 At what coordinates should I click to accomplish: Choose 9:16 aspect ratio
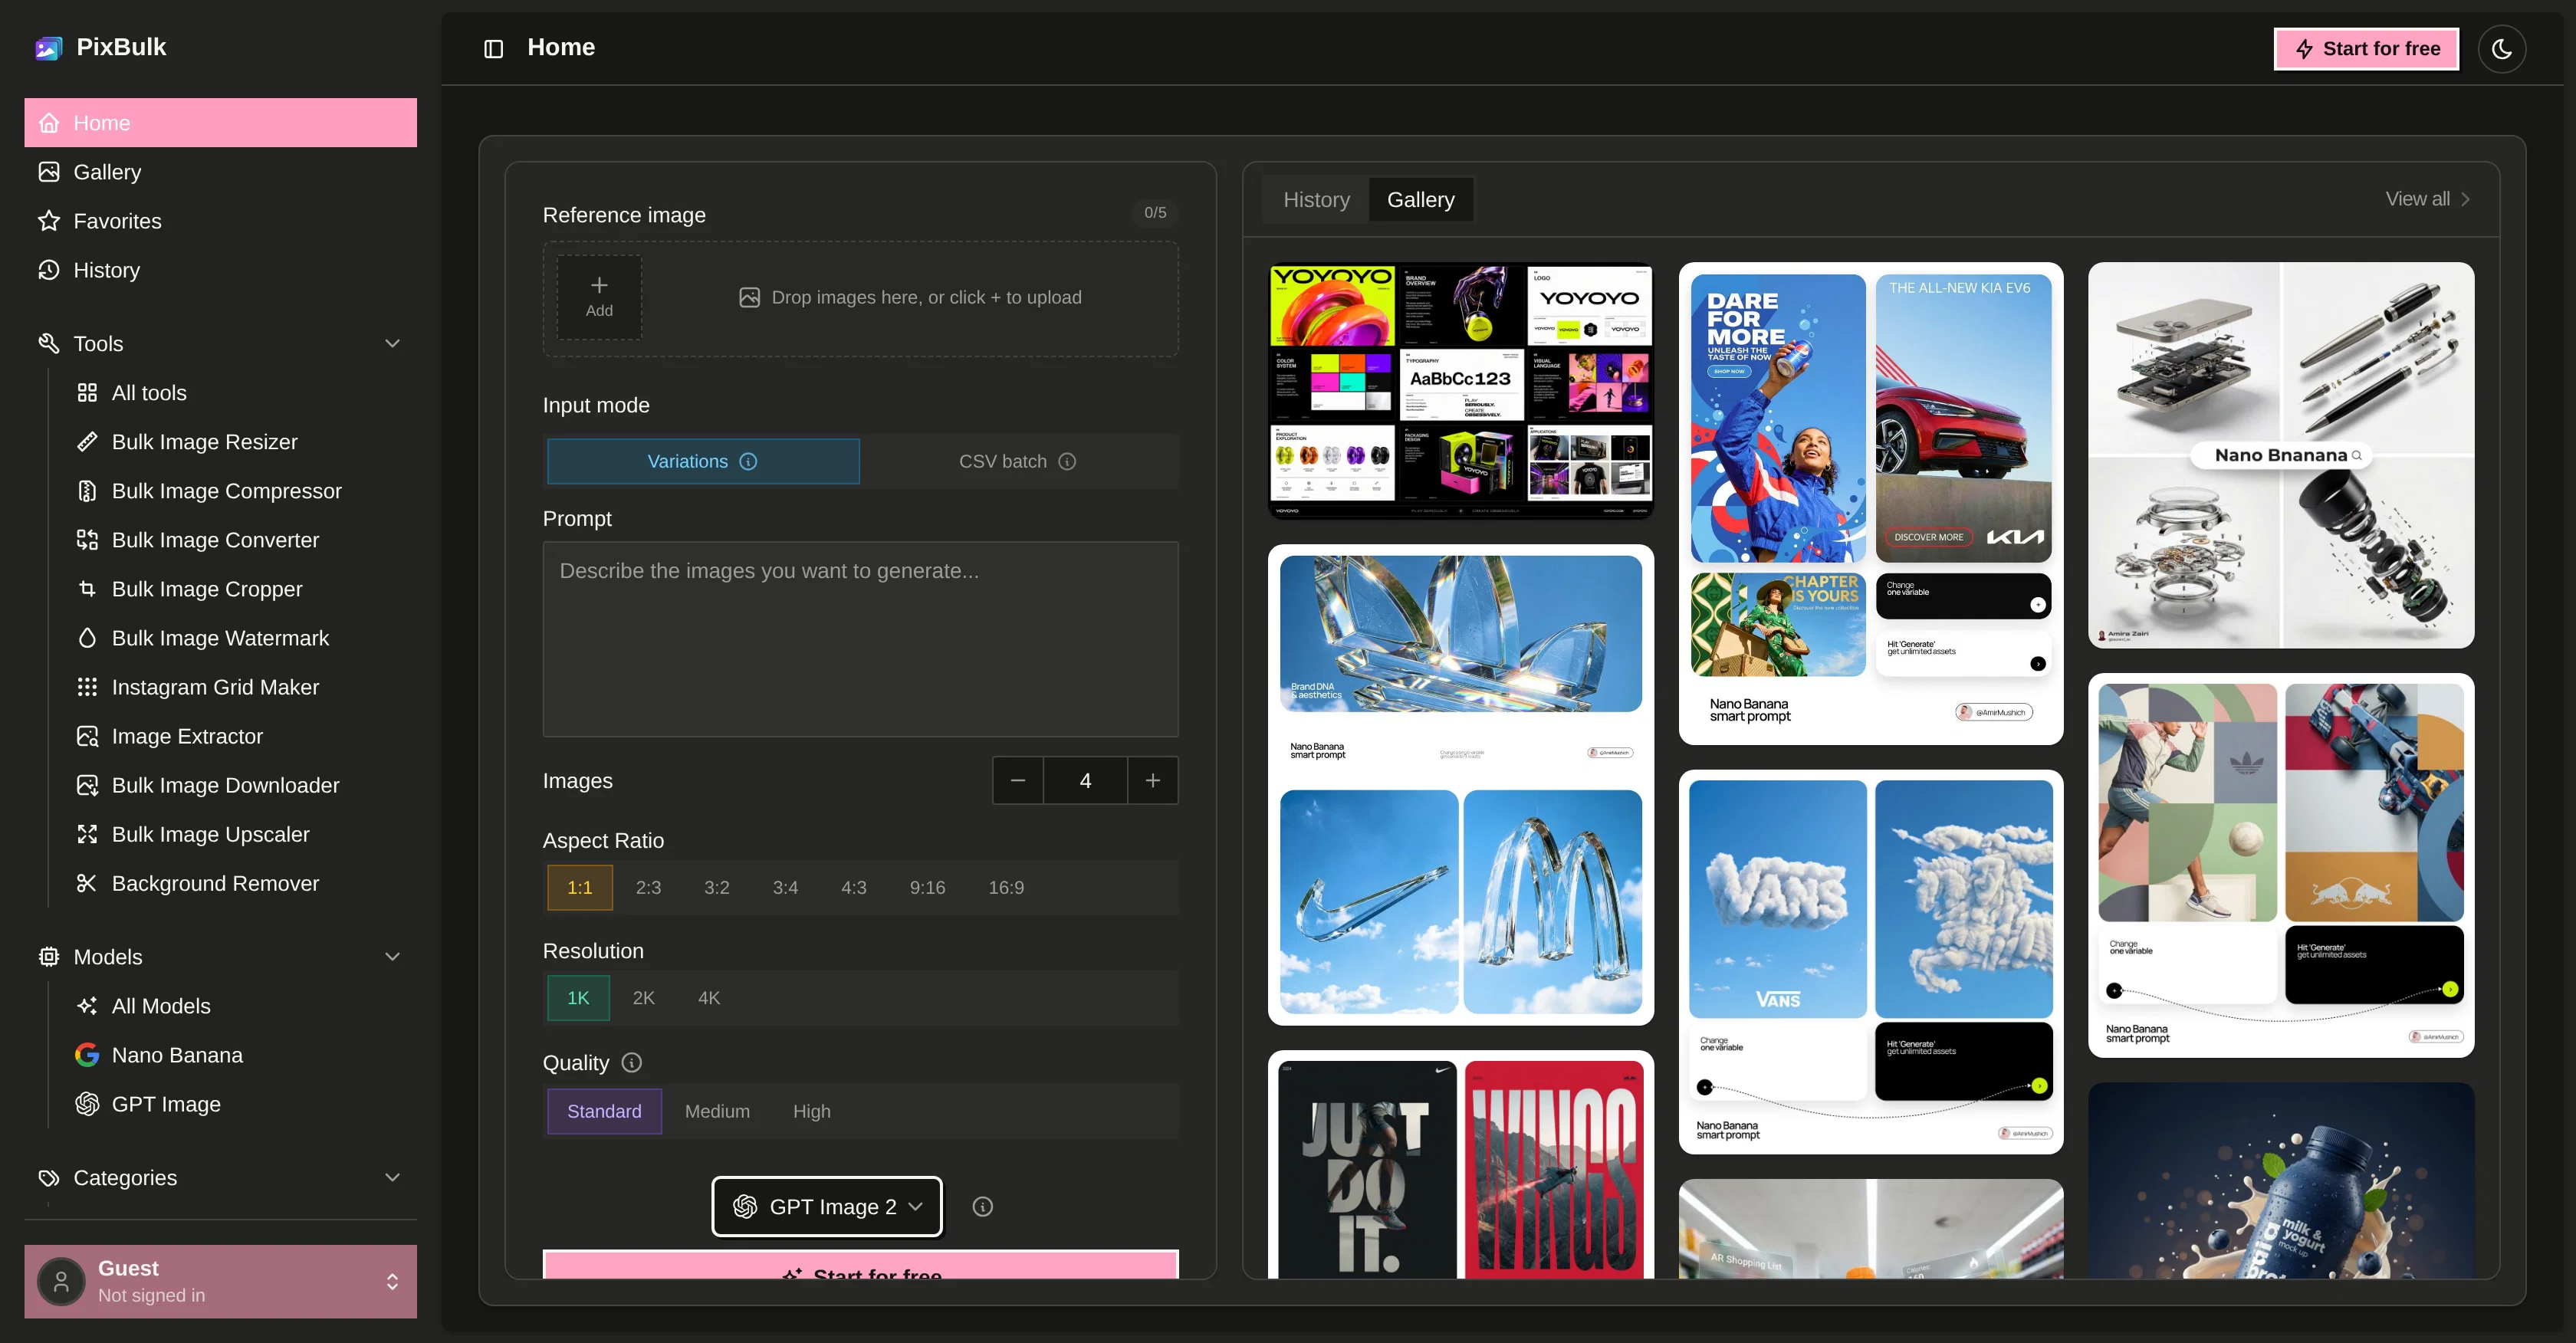[x=927, y=887]
